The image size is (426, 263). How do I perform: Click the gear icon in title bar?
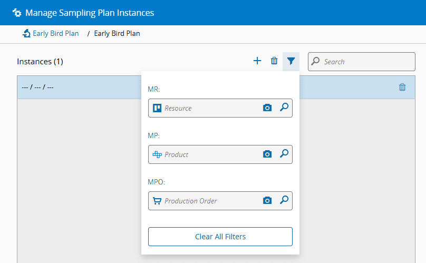[x=17, y=13]
